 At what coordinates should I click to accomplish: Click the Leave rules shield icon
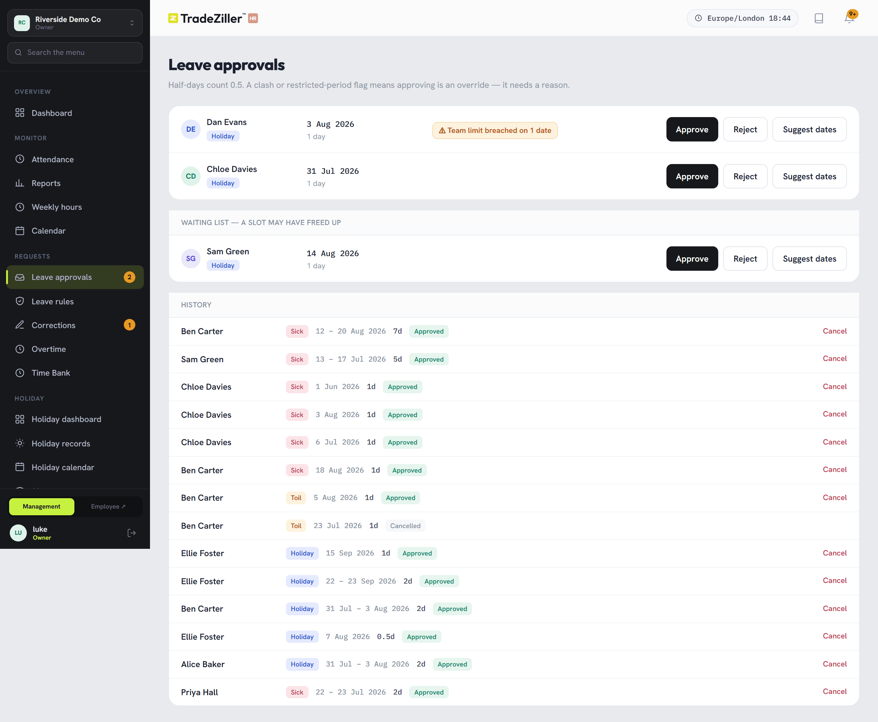pyautogui.click(x=20, y=301)
